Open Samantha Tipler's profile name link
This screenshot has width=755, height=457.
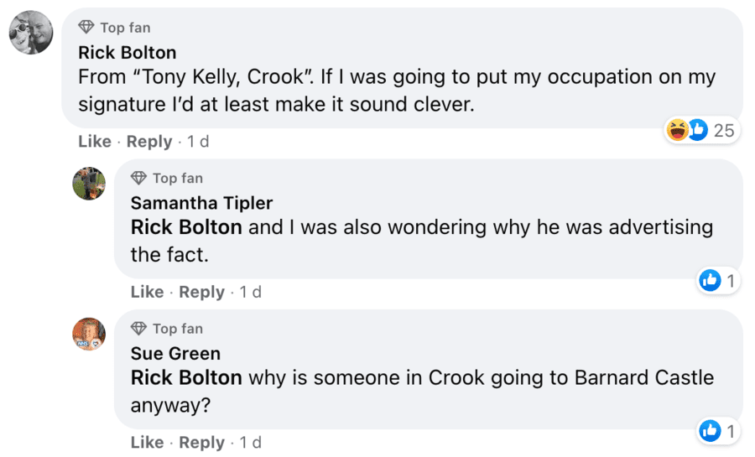pyautogui.click(x=201, y=202)
